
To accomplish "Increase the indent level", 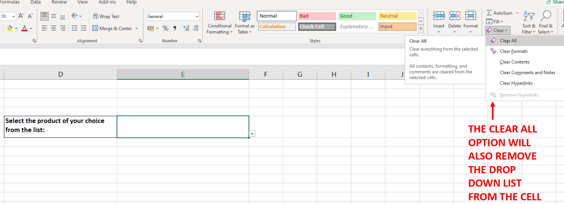I will click(84, 28).
